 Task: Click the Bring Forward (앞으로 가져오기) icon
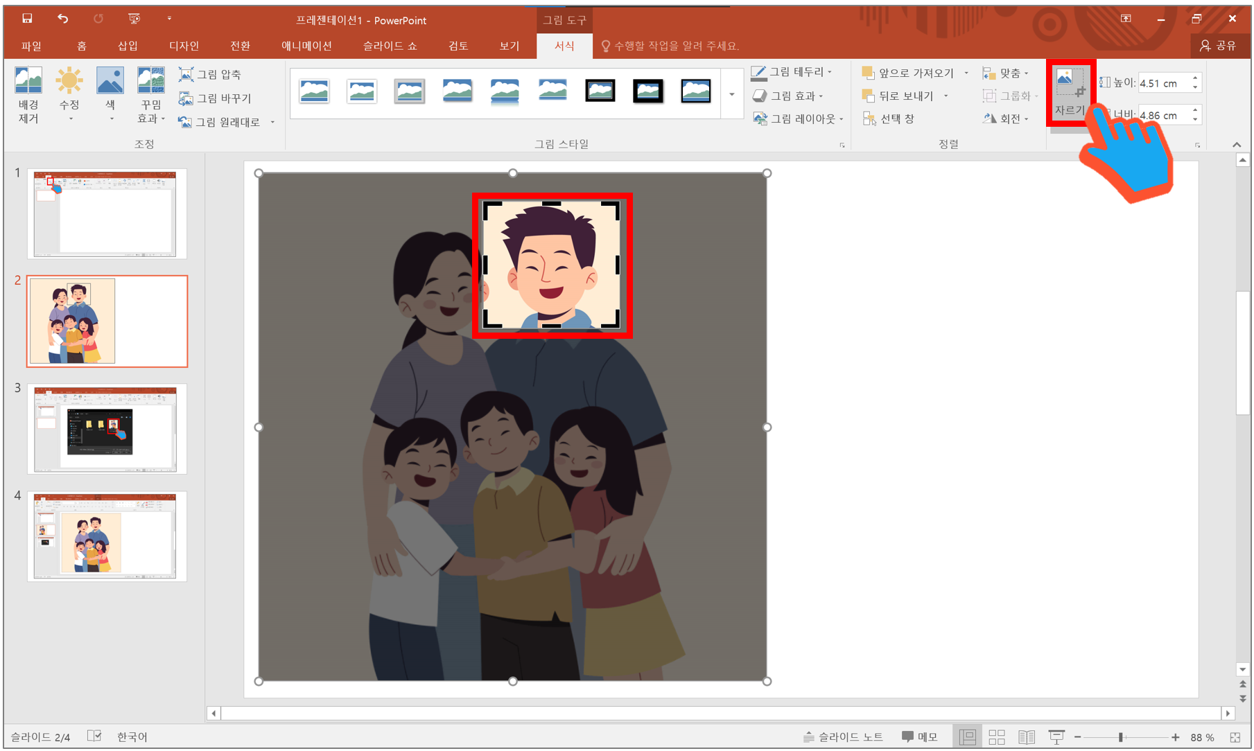909,72
